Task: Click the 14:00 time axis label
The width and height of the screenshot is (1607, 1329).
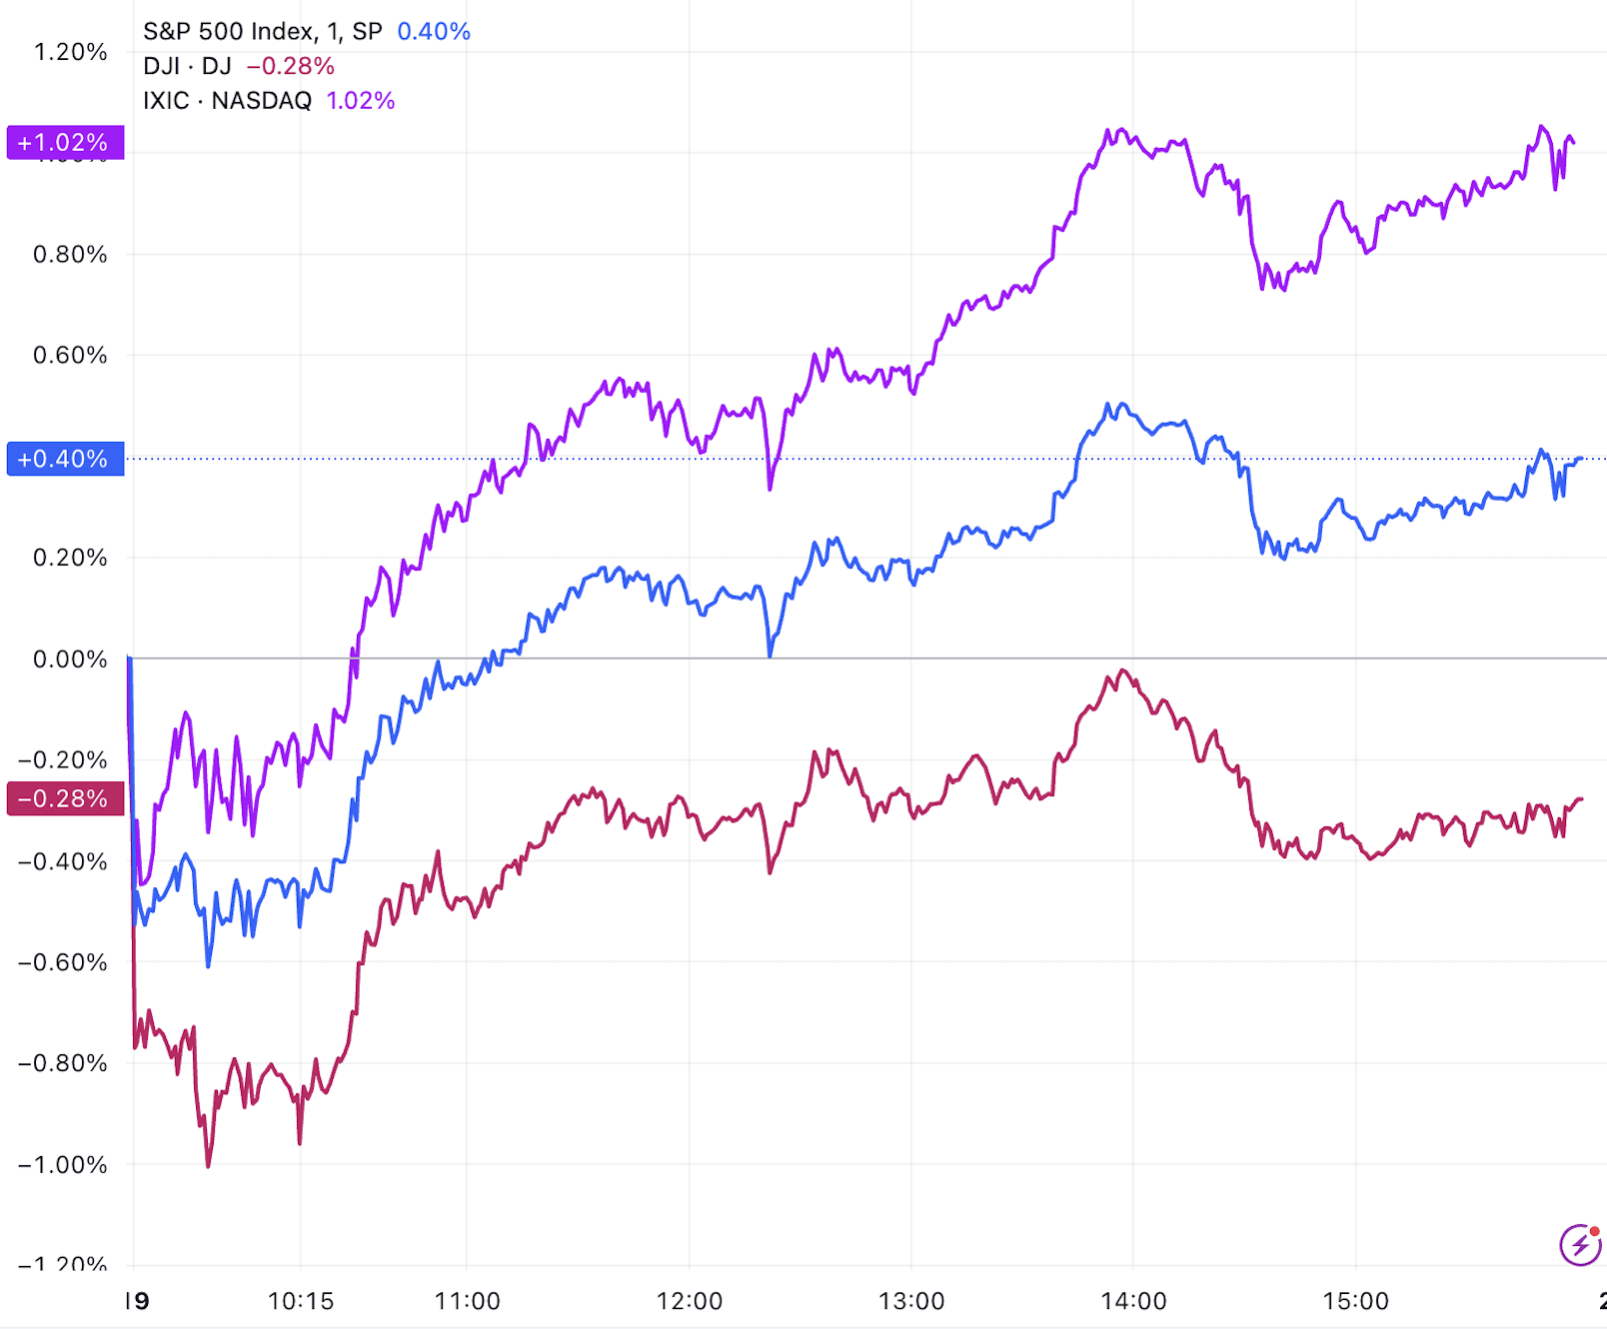Action: tap(1133, 1301)
